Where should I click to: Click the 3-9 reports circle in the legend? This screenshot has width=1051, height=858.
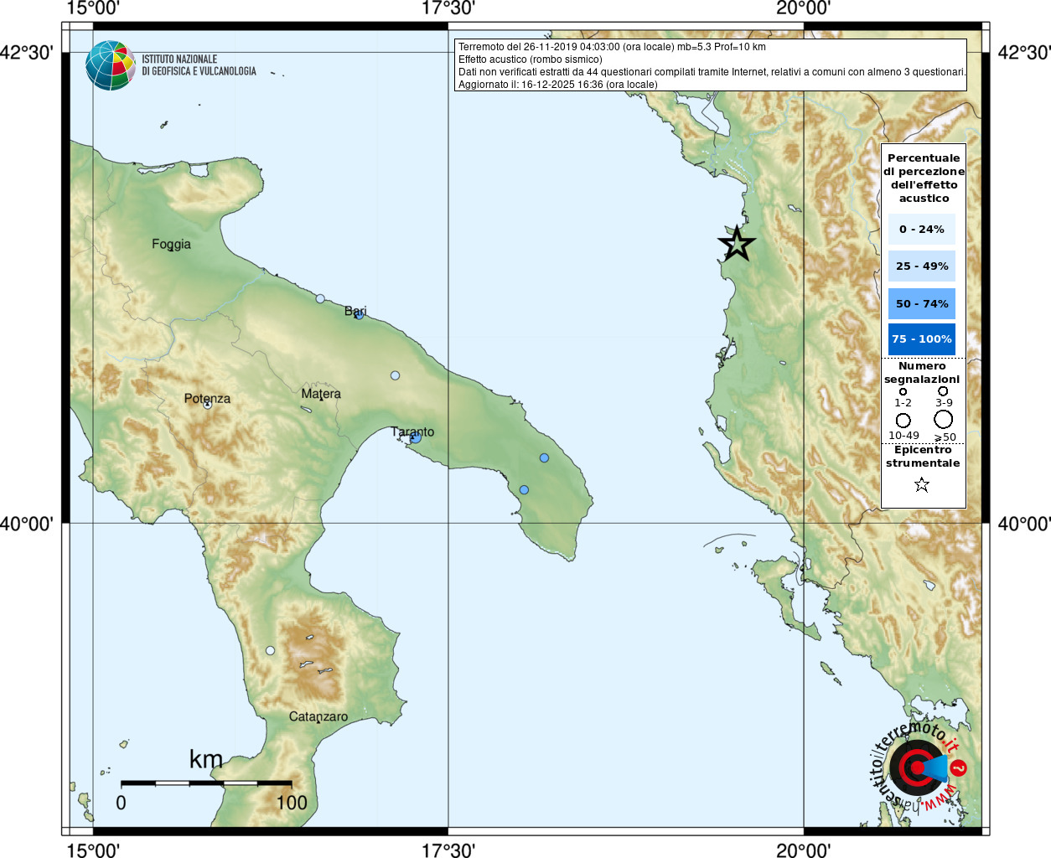click(943, 390)
